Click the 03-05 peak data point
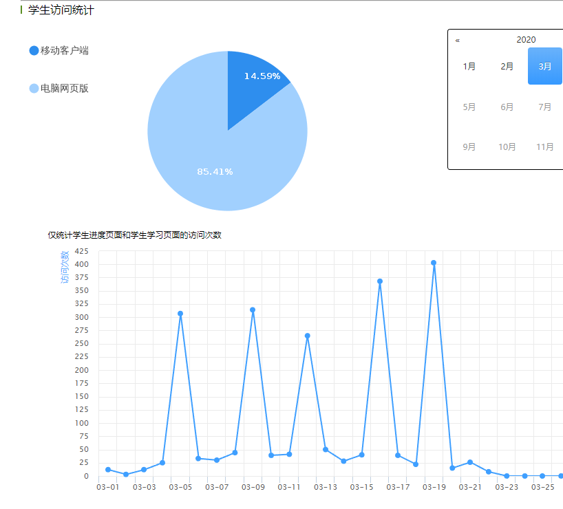Image resolution: width=563 pixels, height=509 pixels. [180, 314]
